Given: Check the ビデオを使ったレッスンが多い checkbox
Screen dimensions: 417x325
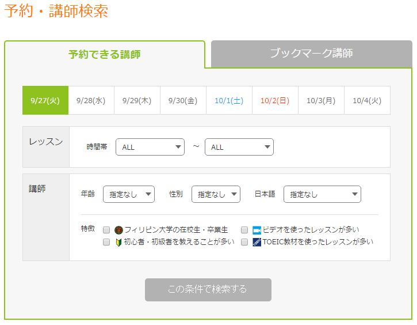Looking at the screenshot, I should click(x=244, y=230).
